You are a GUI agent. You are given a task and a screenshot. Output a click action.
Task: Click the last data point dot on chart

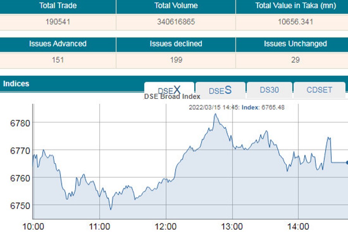(347, 163)
